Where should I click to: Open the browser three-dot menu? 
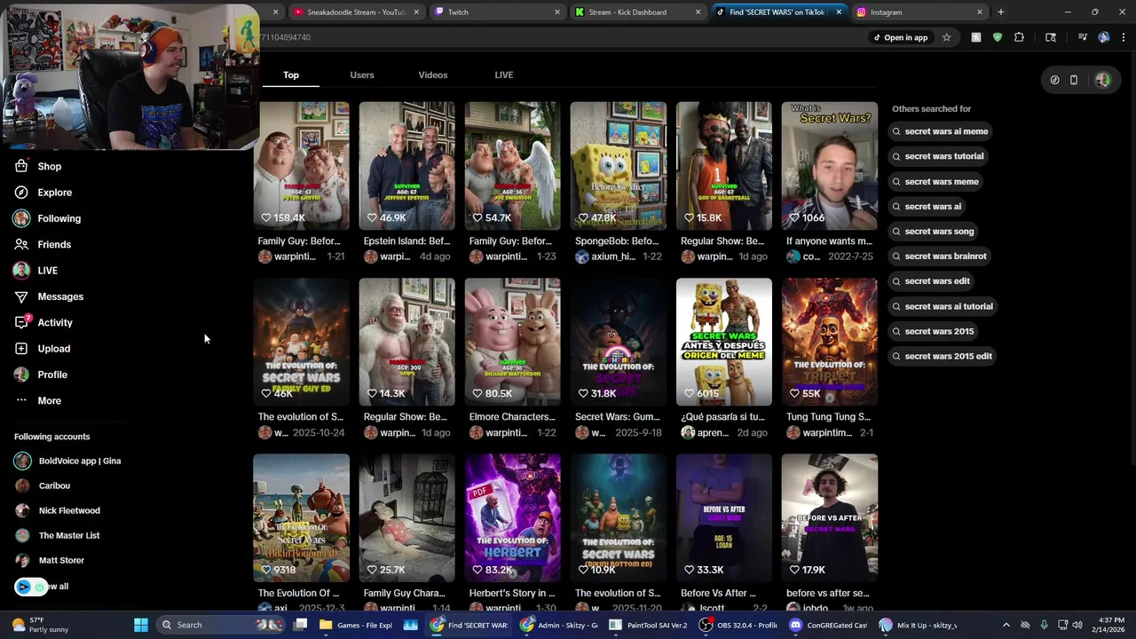point(1124,37)
